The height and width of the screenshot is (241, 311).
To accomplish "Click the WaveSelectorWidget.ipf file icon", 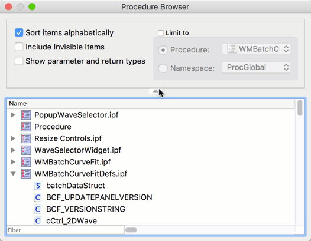I will [x=26, y=150].
